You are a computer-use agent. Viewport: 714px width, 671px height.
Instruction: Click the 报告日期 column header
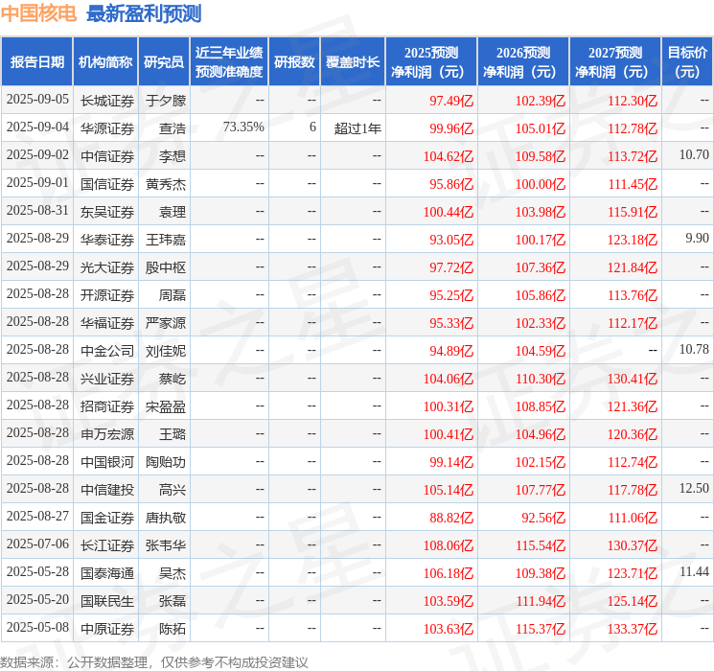(36, 62)
